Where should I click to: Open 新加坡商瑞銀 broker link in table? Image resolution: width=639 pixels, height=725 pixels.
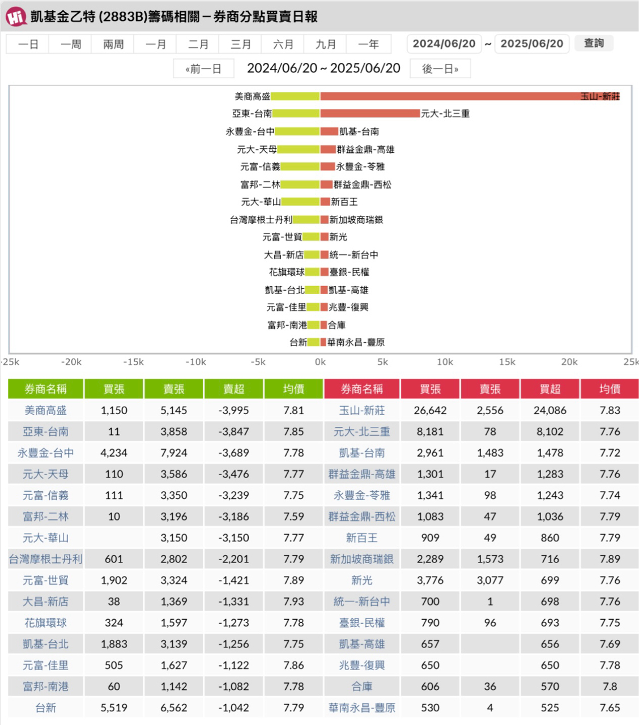click(361, 559)
